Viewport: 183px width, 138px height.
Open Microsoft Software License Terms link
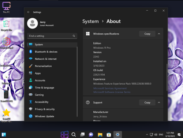click(112, 92)
